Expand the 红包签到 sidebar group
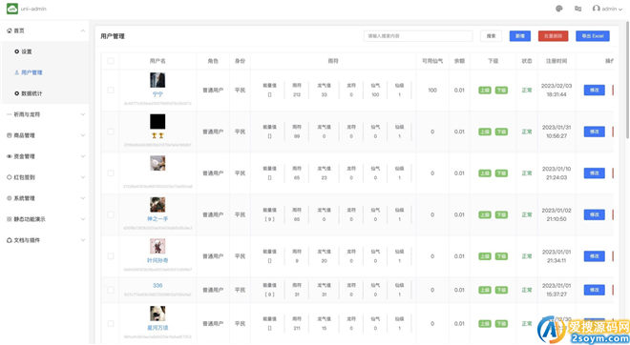The width and height of the screenshot is (630, 345). pos(82,177)
